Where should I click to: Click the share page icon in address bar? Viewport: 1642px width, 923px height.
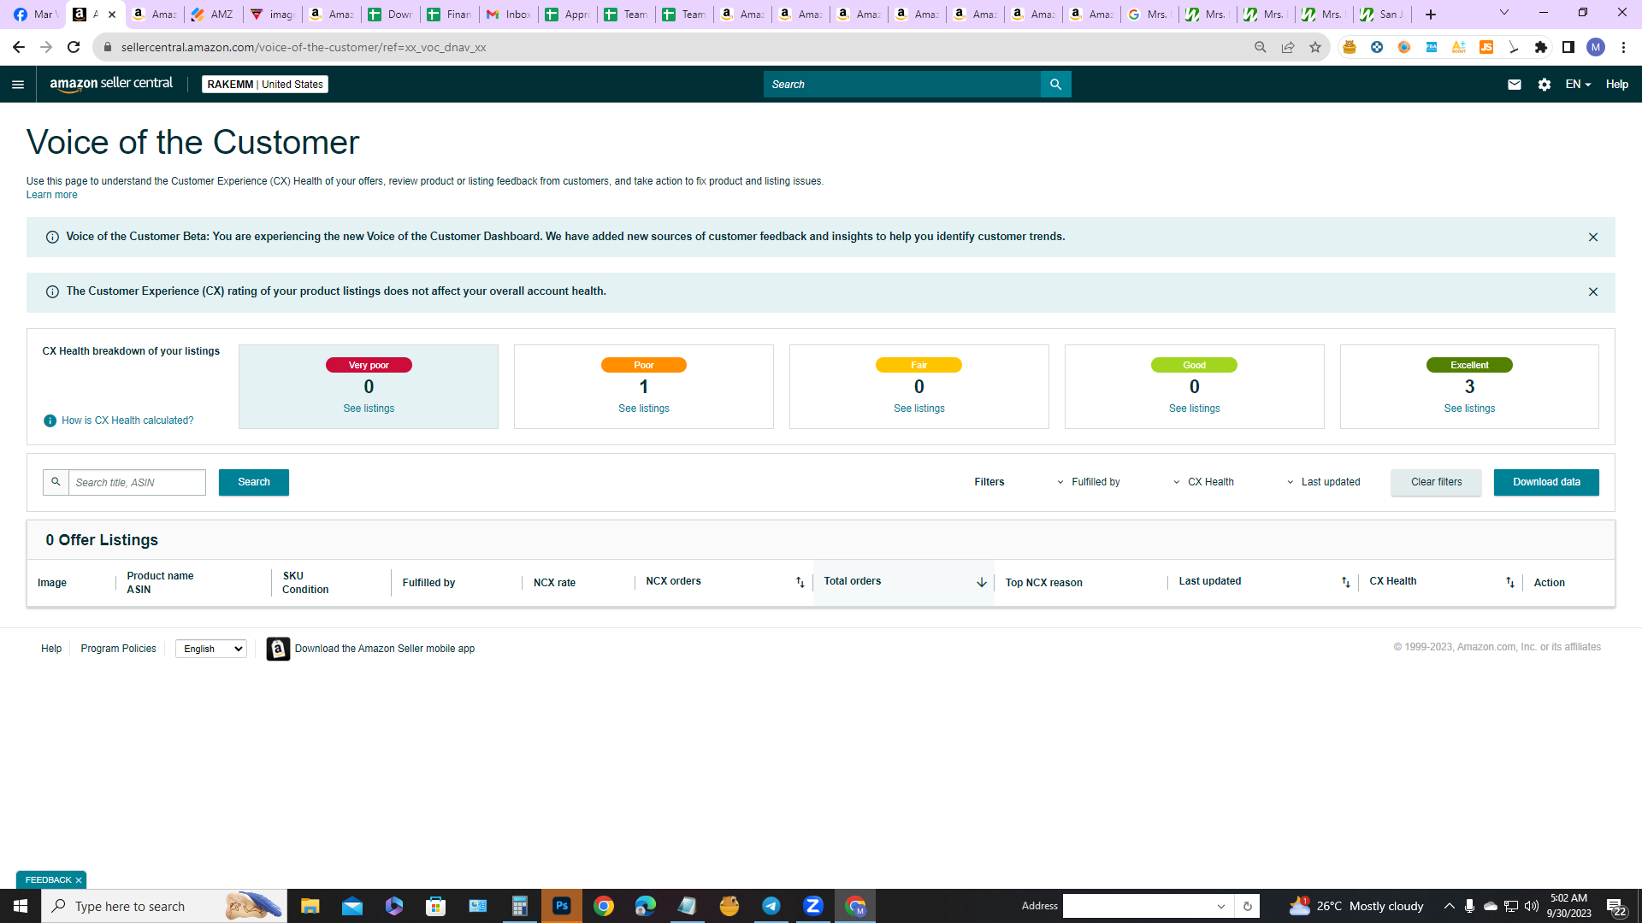tap(1288, 47)
